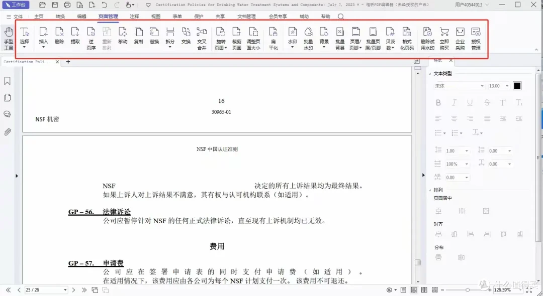Center align text in format panel
Viewport: 543px width, 296px height.
coord(454,118)
